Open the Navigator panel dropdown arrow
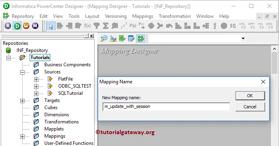279x146 pixels. [x=86, y=36]
